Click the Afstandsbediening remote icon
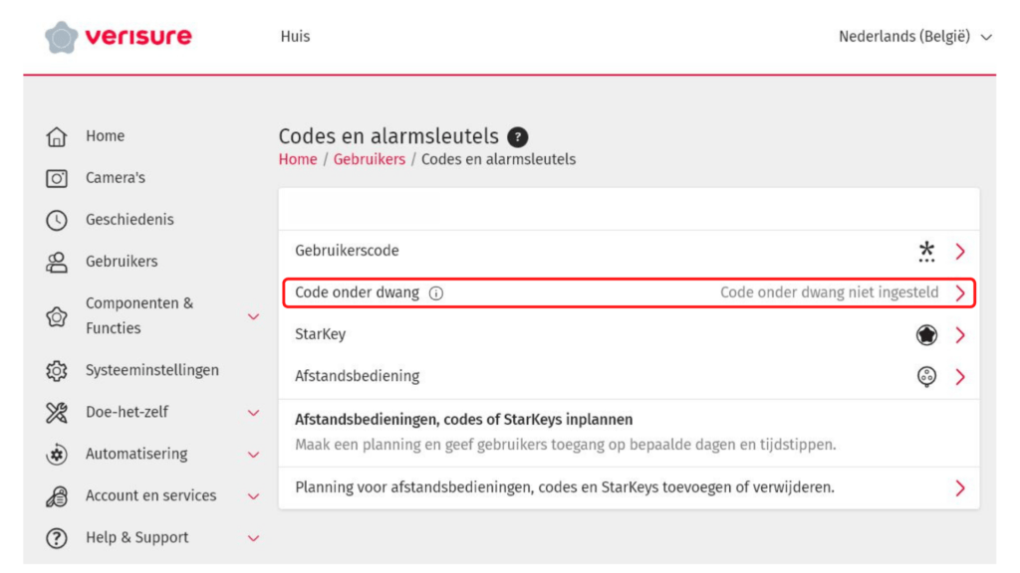This screenshot has width=1020, height=573. pyautogui.click(x=926, y=377)
